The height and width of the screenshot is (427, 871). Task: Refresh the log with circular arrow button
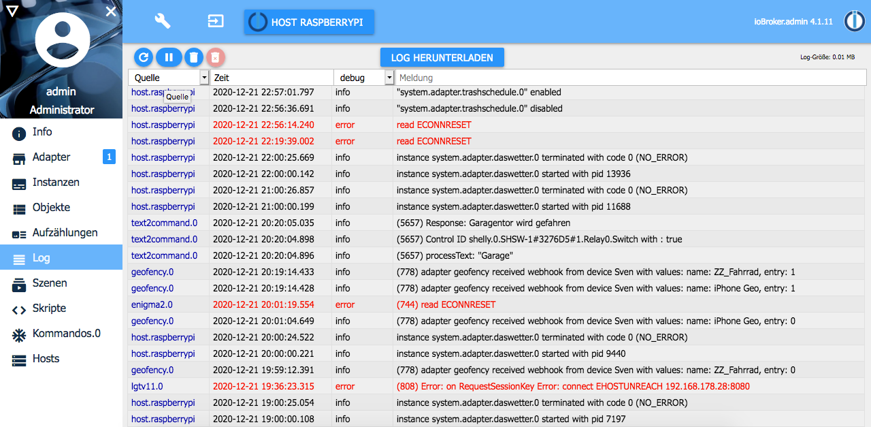144,57
